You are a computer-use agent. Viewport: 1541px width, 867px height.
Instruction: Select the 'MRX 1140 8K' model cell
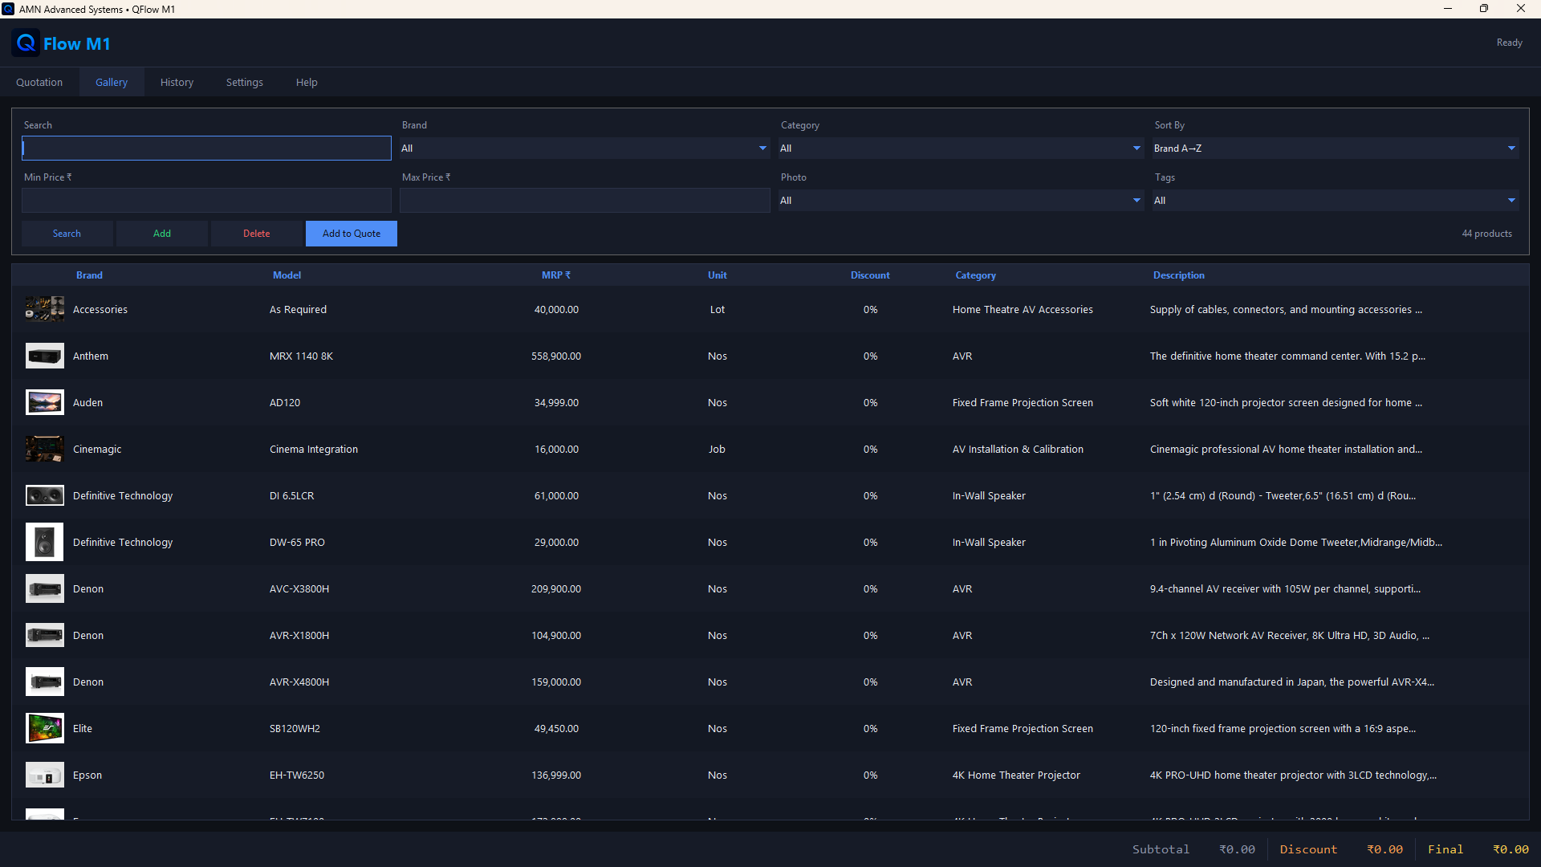pos(301,356)
